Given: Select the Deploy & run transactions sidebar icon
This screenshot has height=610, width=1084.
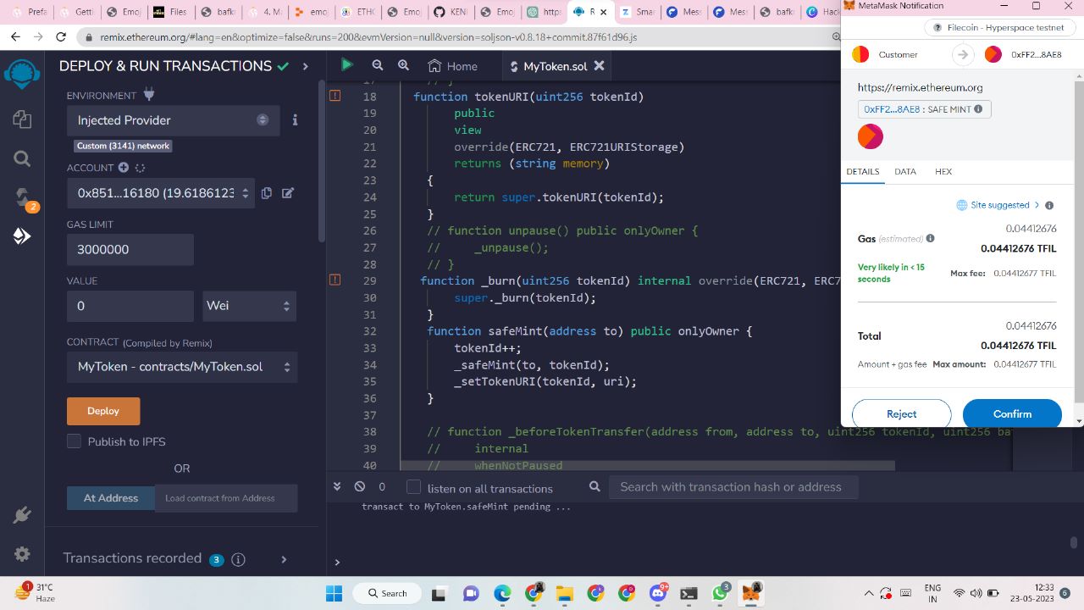Looking at the screenshot, I should [22, 236].
